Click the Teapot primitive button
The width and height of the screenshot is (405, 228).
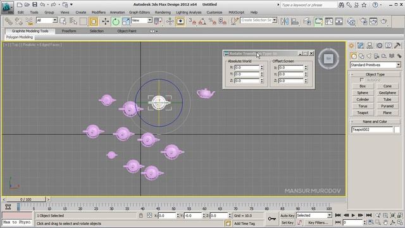coord(363,113)
